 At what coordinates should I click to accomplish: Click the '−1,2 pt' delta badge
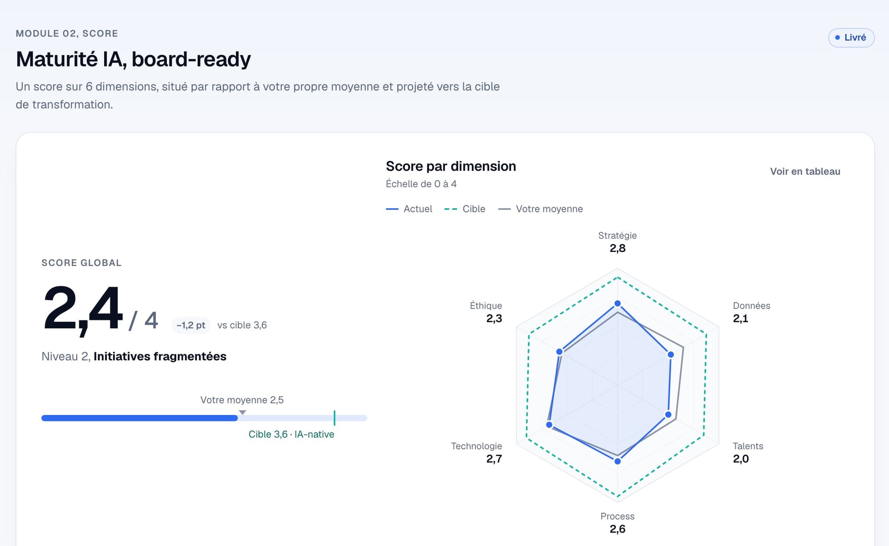point(191,325)
